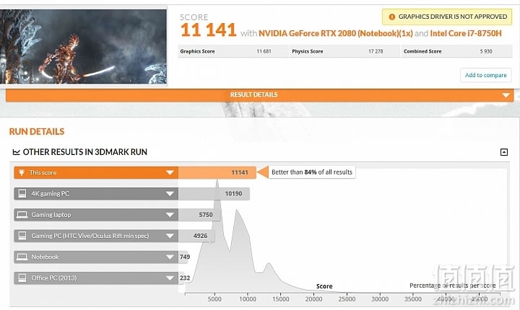Click the Score axis label on the chart
Screen dimensions: 520x310
324,286
